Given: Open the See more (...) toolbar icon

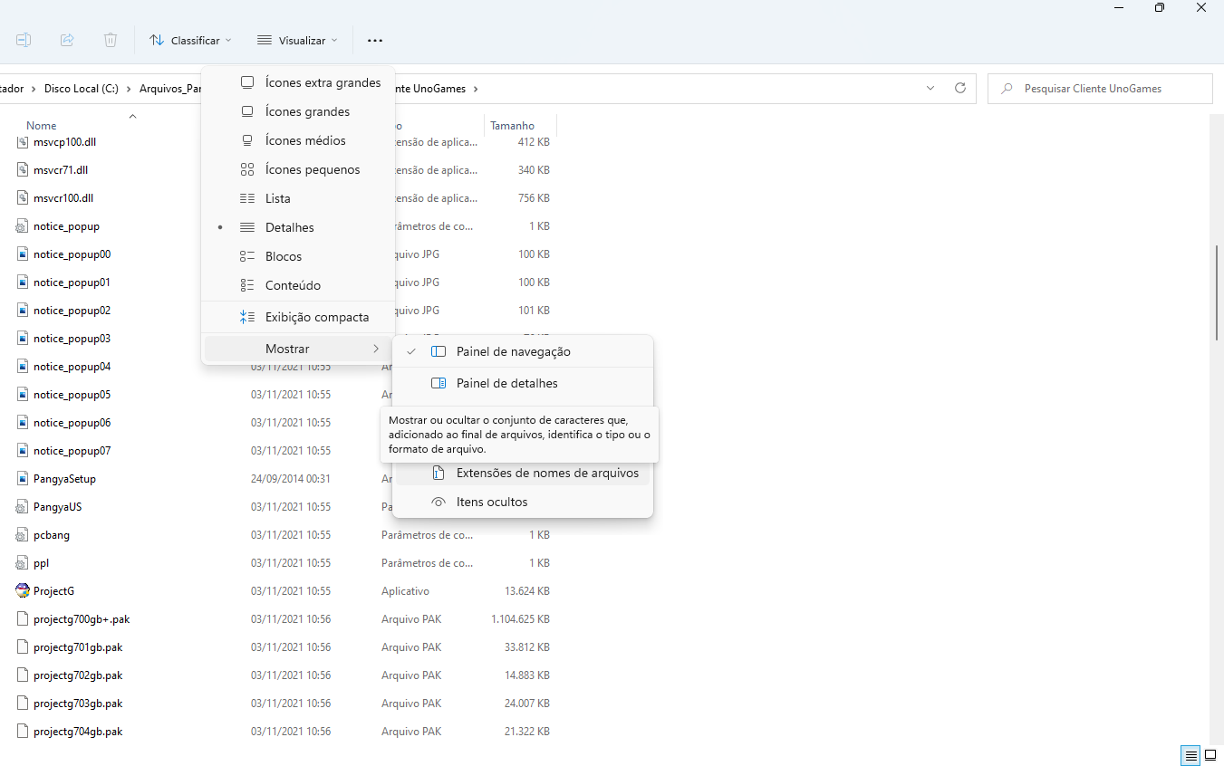Looking at the screenshot, I should tap(374, 40).
